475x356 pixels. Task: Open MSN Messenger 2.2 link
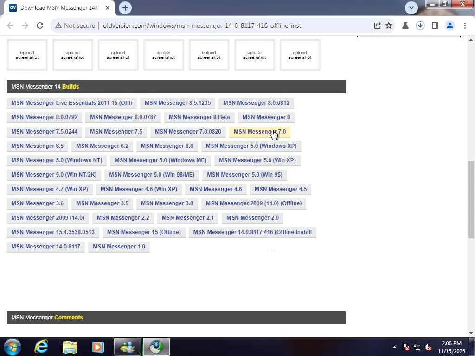click(x=123, y=218)
